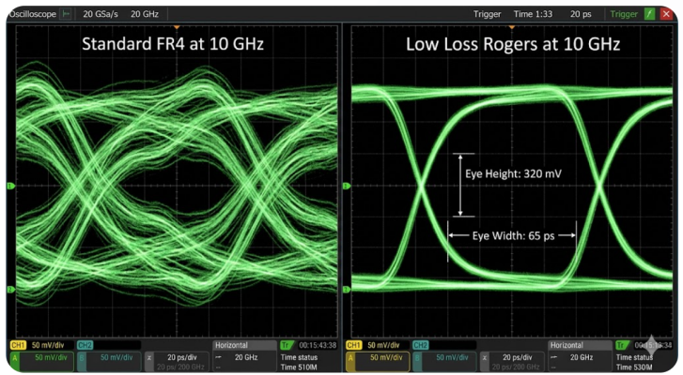Click the Standard FR4 at 10 GHz title

click(x=173, y=44)
